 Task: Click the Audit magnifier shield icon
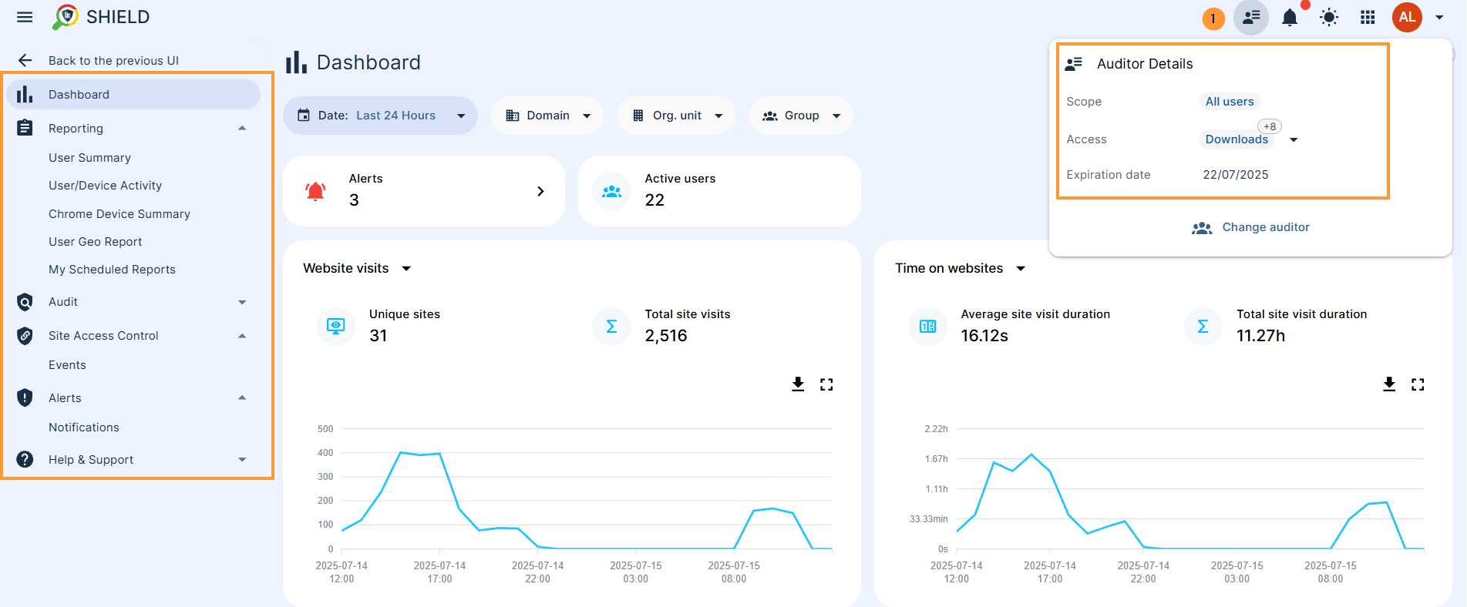(25, 302)
